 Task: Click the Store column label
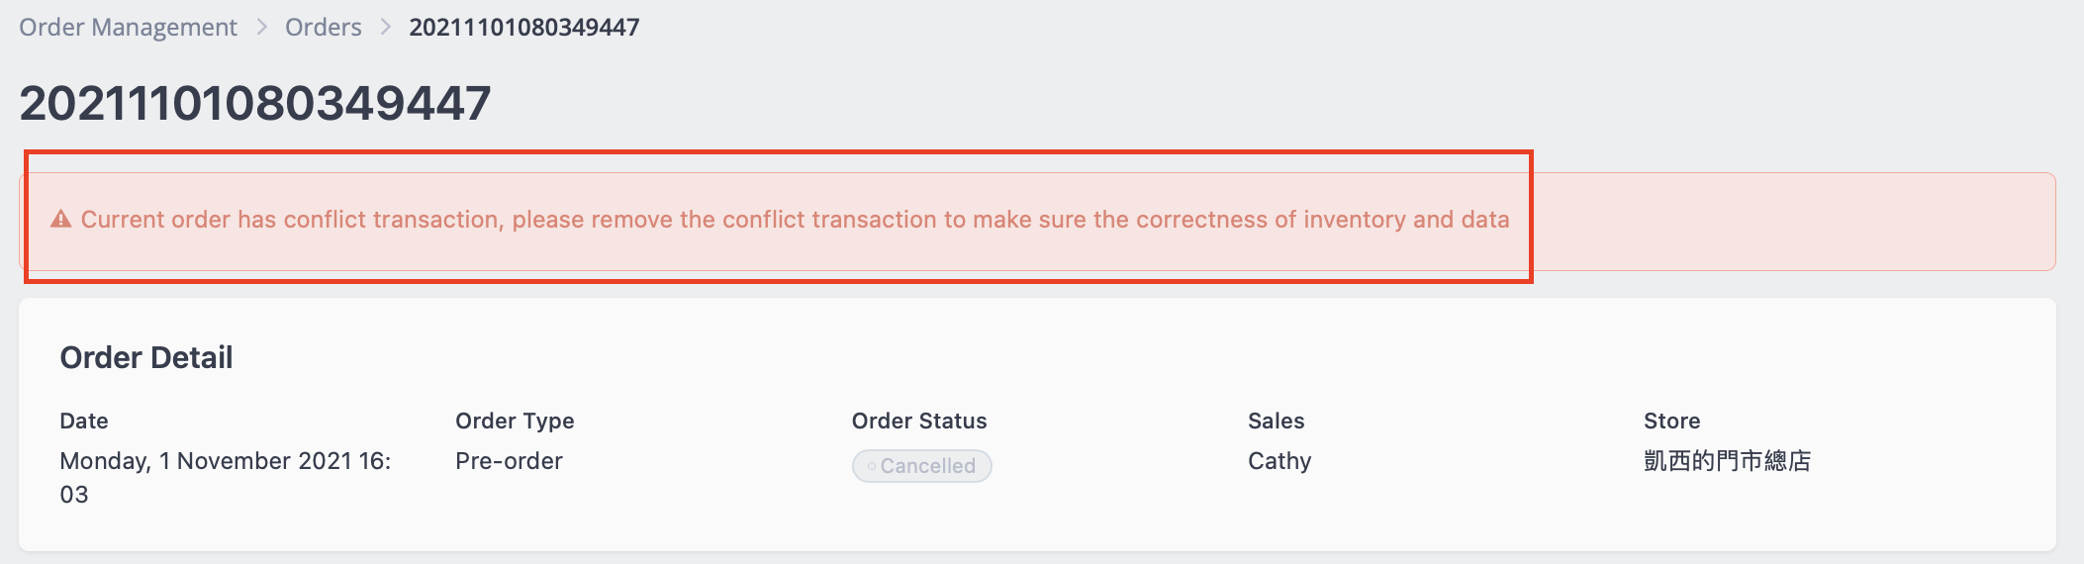1672,421
